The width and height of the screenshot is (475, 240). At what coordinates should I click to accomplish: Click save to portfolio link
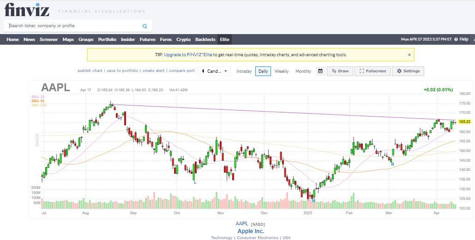(122, 70)
